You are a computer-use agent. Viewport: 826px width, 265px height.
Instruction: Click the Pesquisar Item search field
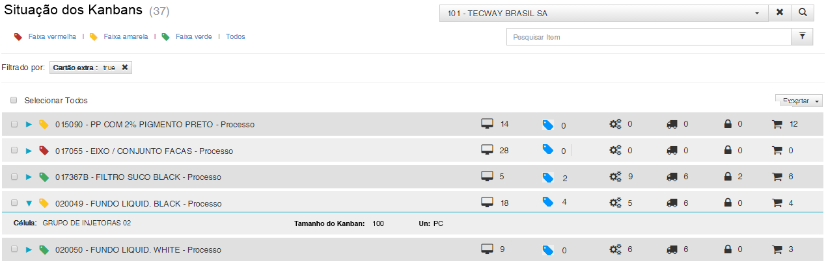(648, 37)
